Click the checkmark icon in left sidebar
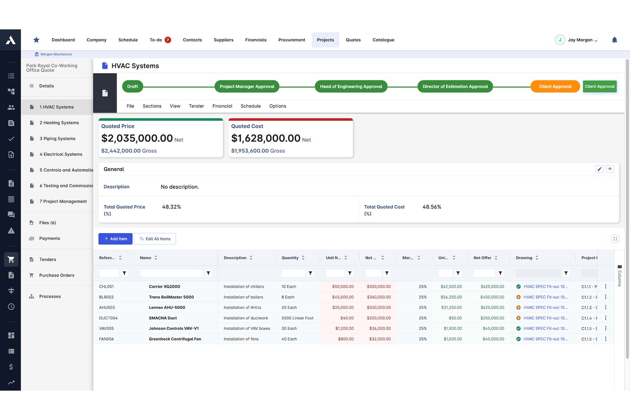Screen dimensions: 630x420 (x=11, y=139)
